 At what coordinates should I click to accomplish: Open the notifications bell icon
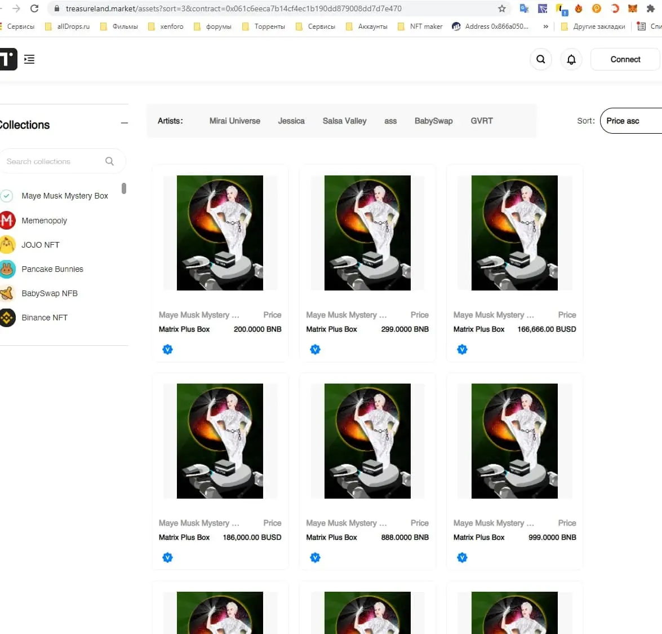point(571,59)
